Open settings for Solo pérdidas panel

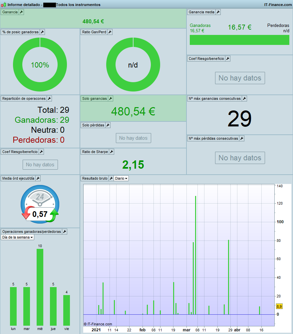[x=108, y=125]
